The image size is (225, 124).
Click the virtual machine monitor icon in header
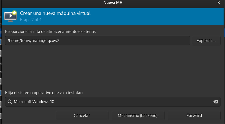point(10,16)
